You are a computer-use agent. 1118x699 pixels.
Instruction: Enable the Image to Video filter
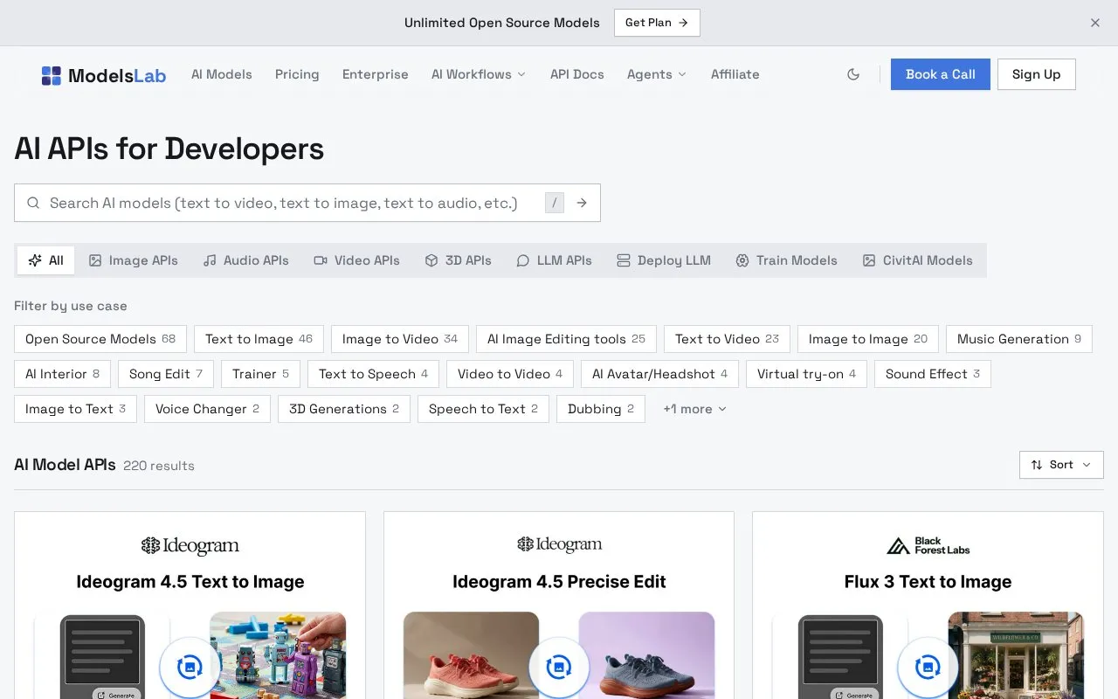[x=400, y=339]
